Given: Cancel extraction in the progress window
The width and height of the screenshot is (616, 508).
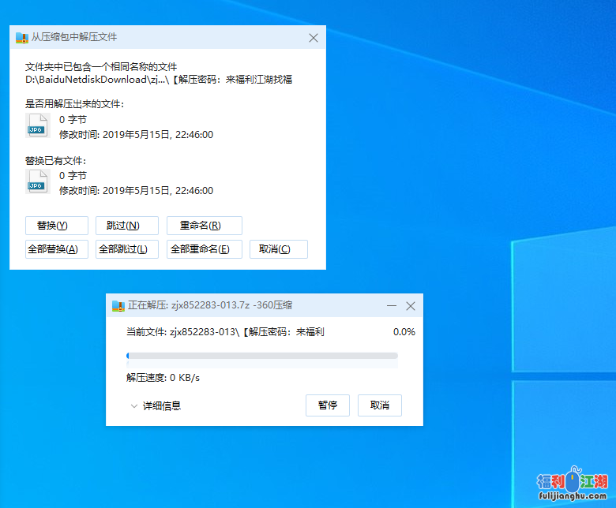Looking at the screenshot, I should click(x=380, y=405).
